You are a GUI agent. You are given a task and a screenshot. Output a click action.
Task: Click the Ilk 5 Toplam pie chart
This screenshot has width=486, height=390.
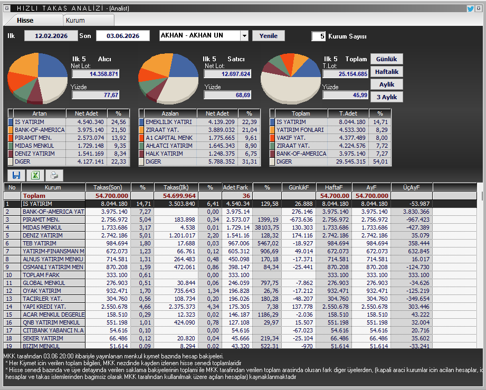click(291, 79)
